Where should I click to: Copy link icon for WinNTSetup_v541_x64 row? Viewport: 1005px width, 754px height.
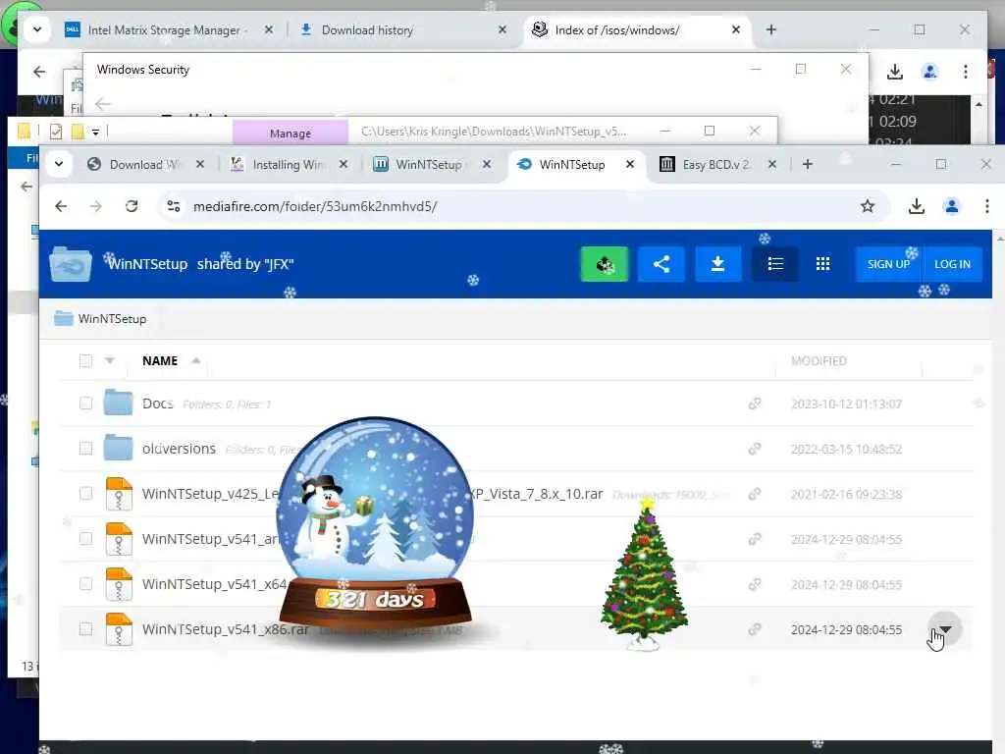pos(755,585)
